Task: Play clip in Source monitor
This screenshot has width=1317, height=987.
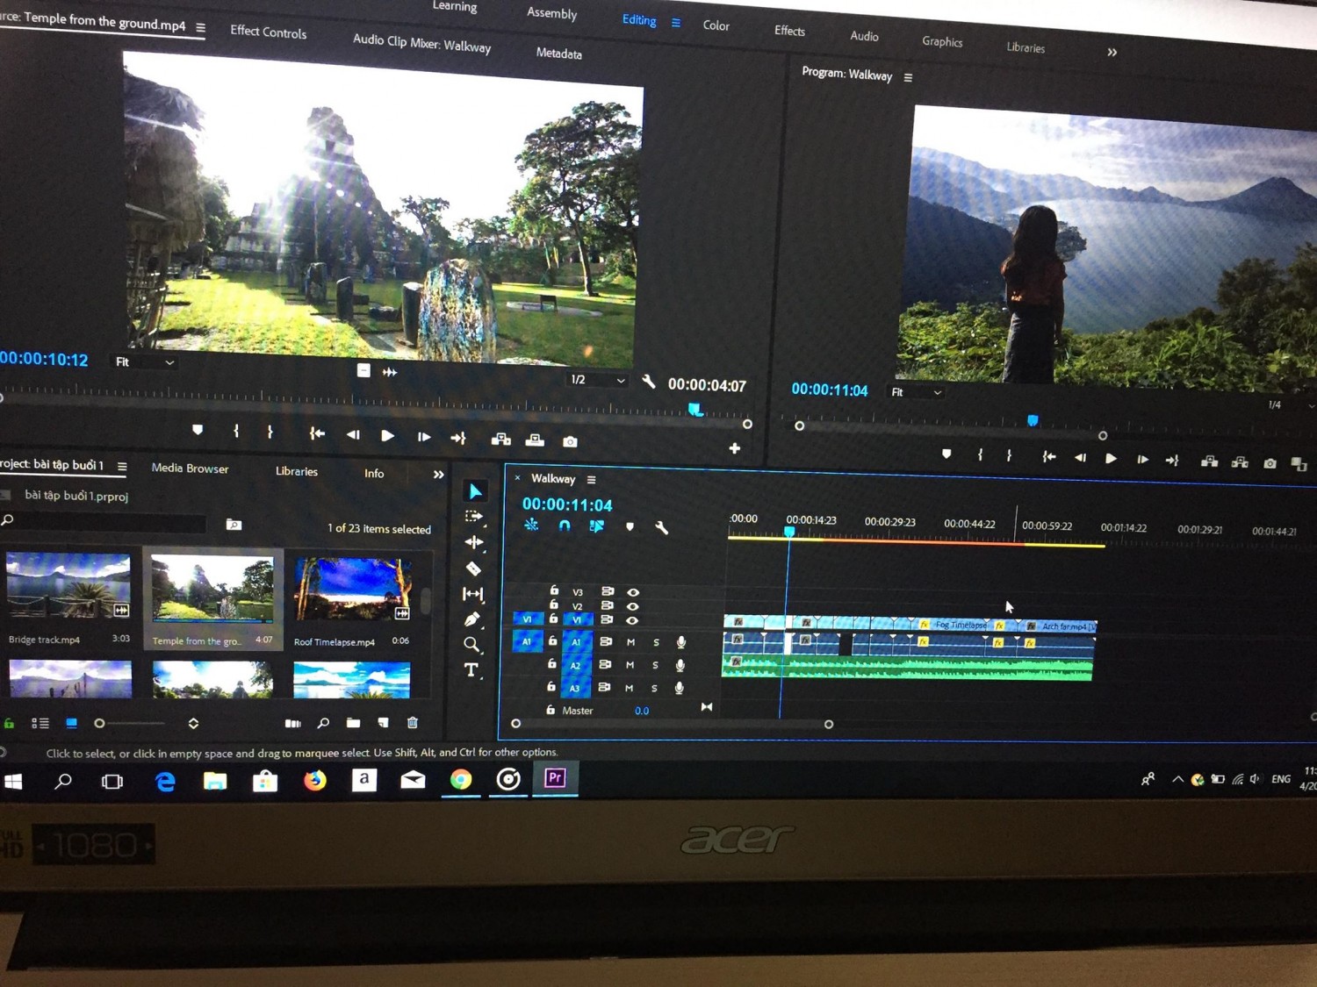Action: pyautogui.click(x=387, y=435)
